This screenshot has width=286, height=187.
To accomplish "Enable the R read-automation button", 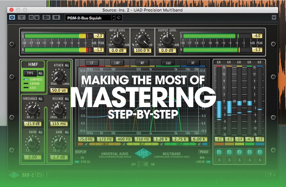I will 31,17.
